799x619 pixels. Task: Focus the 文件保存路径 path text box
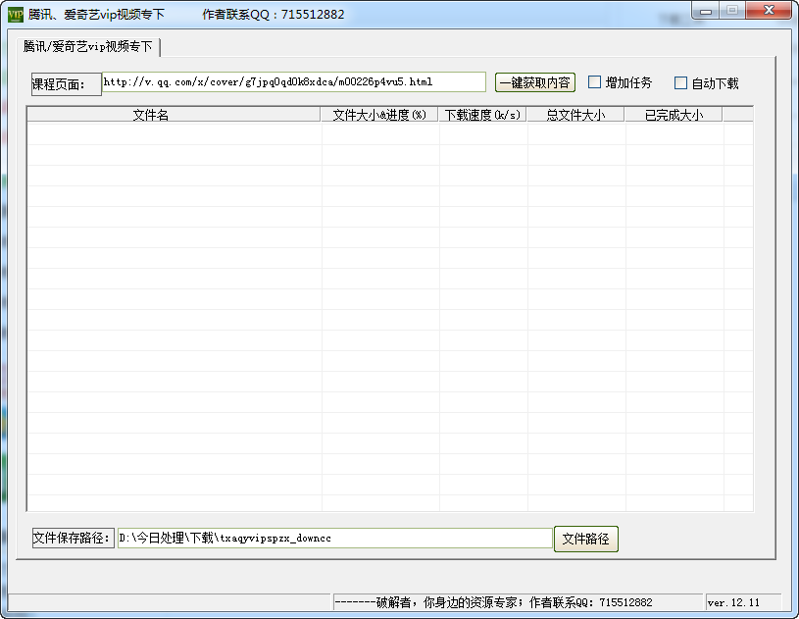(x=334, y=539)
